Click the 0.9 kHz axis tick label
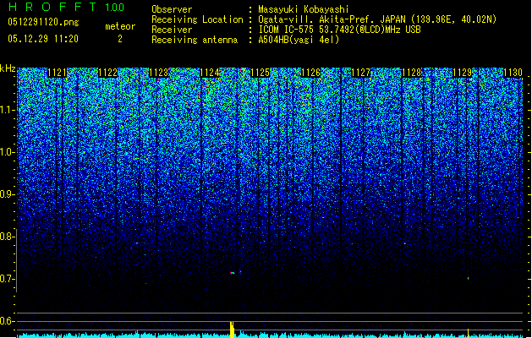This screenshot has height=338, width=532. pyautogui.click(x=7, y=194)
